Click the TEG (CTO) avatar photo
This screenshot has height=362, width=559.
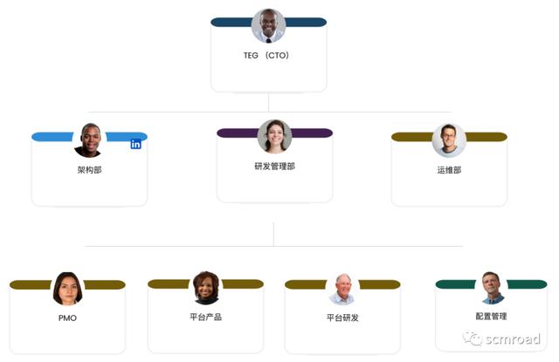coord(268,26)
